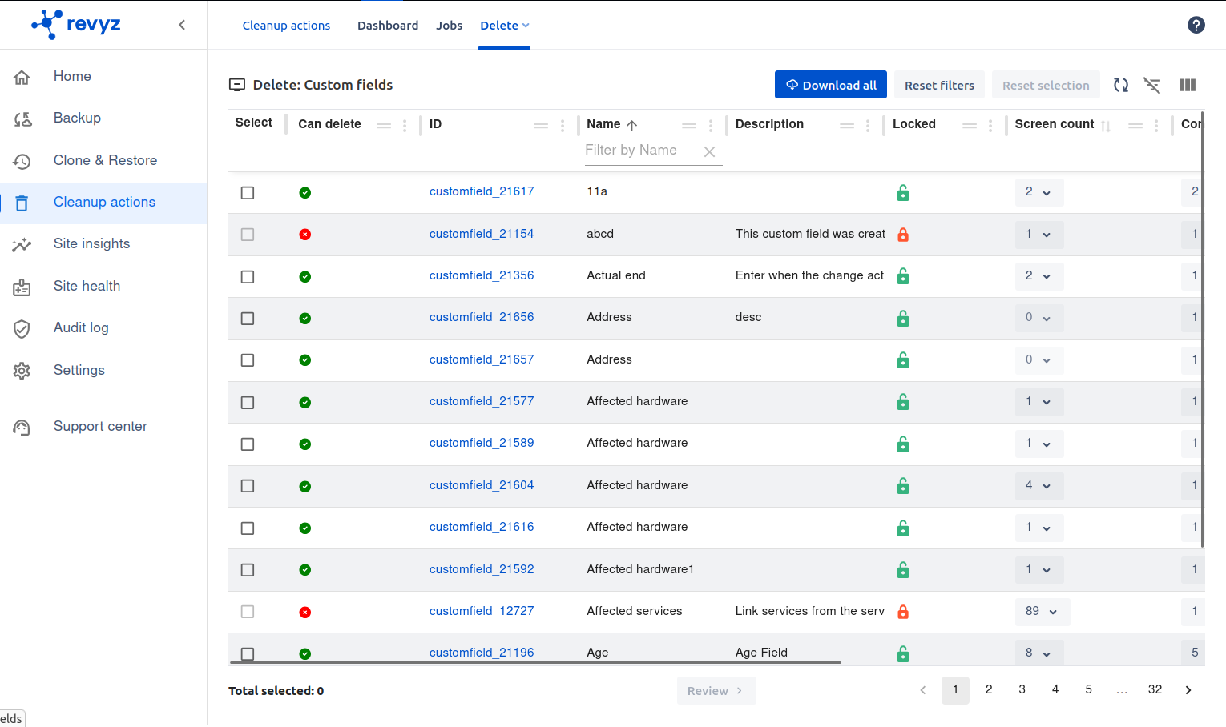
Task: Open the Support center
Action: click(x=103, y=427)
